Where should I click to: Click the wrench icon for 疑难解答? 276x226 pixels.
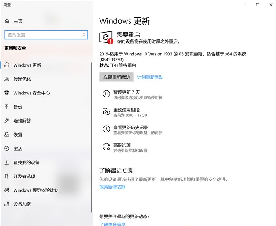tap(7, 120)
